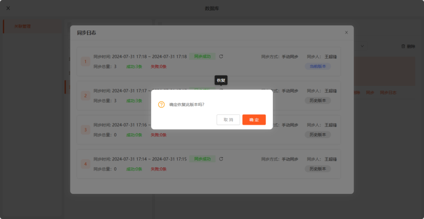Click 成功:0条 in log row 3
424x219 pixels.
tap(134, 135)
